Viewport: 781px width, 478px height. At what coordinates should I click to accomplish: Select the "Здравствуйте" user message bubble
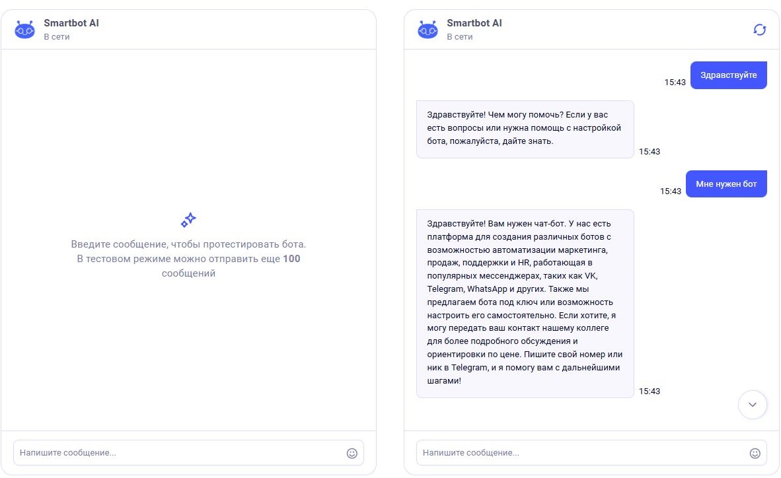[x=728, y=75]
